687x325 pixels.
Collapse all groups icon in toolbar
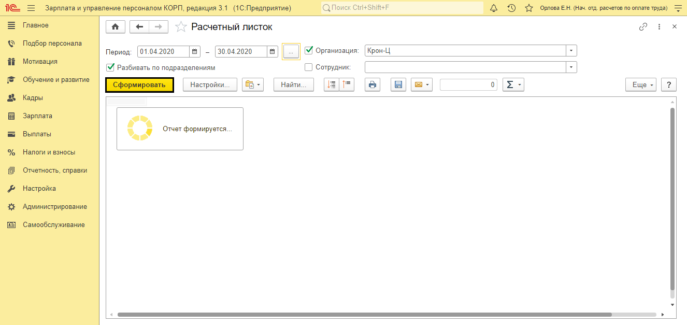click(347, 85)
